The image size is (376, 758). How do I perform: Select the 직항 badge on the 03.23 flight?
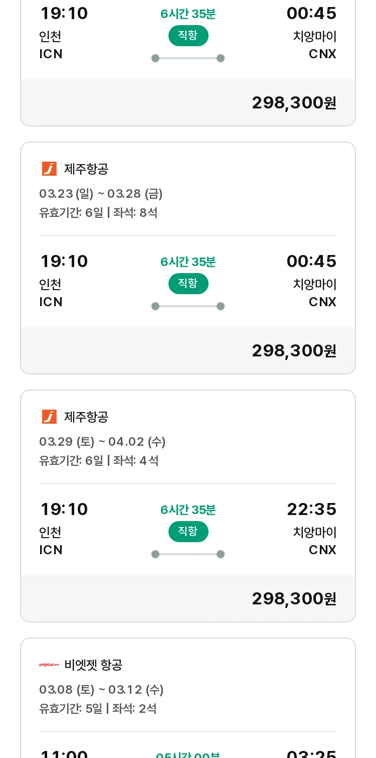pyautogui.click(x=188, y=284)
